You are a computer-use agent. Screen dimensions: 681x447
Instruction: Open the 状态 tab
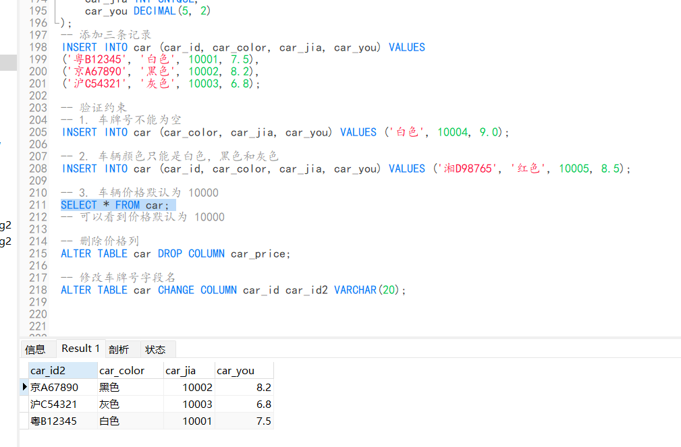click(x=155, y=349)
